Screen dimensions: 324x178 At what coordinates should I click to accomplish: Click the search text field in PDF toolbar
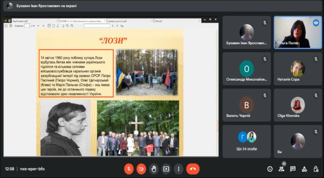point(97,26)
